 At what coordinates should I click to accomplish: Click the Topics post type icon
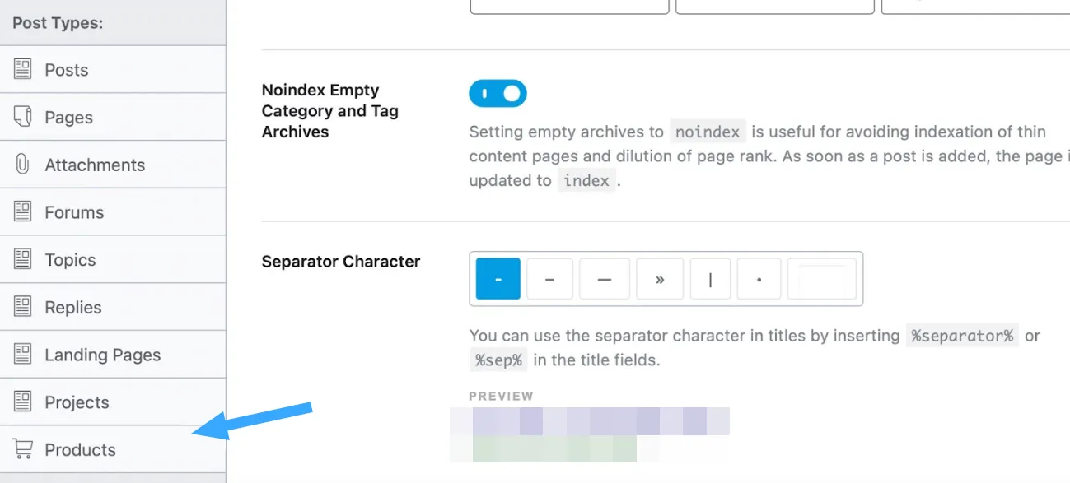[x=22, y=260]
